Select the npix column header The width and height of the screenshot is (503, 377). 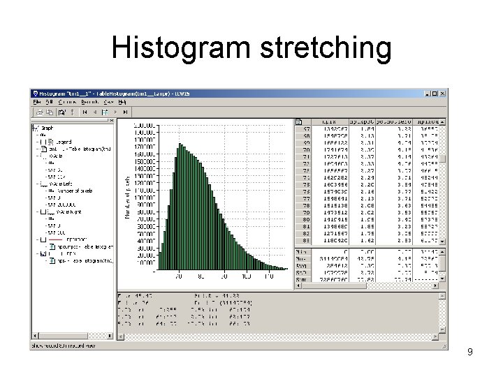(x=330, y=121)
